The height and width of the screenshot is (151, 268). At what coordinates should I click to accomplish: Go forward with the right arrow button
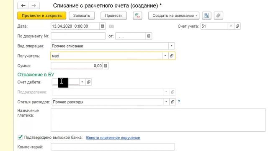[x=34, y=5]
